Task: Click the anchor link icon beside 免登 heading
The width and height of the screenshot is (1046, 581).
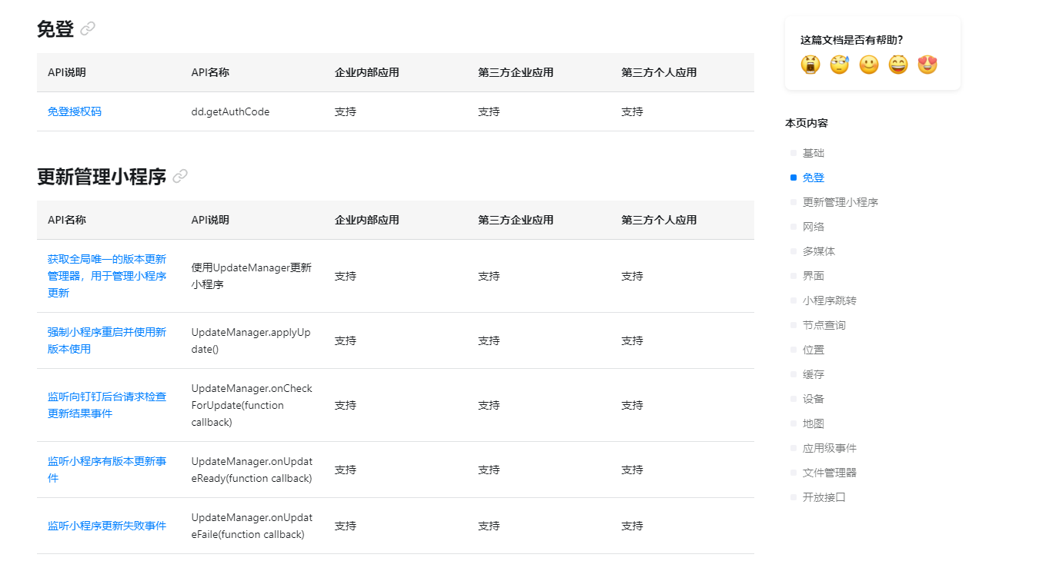Action: [88, 29]
